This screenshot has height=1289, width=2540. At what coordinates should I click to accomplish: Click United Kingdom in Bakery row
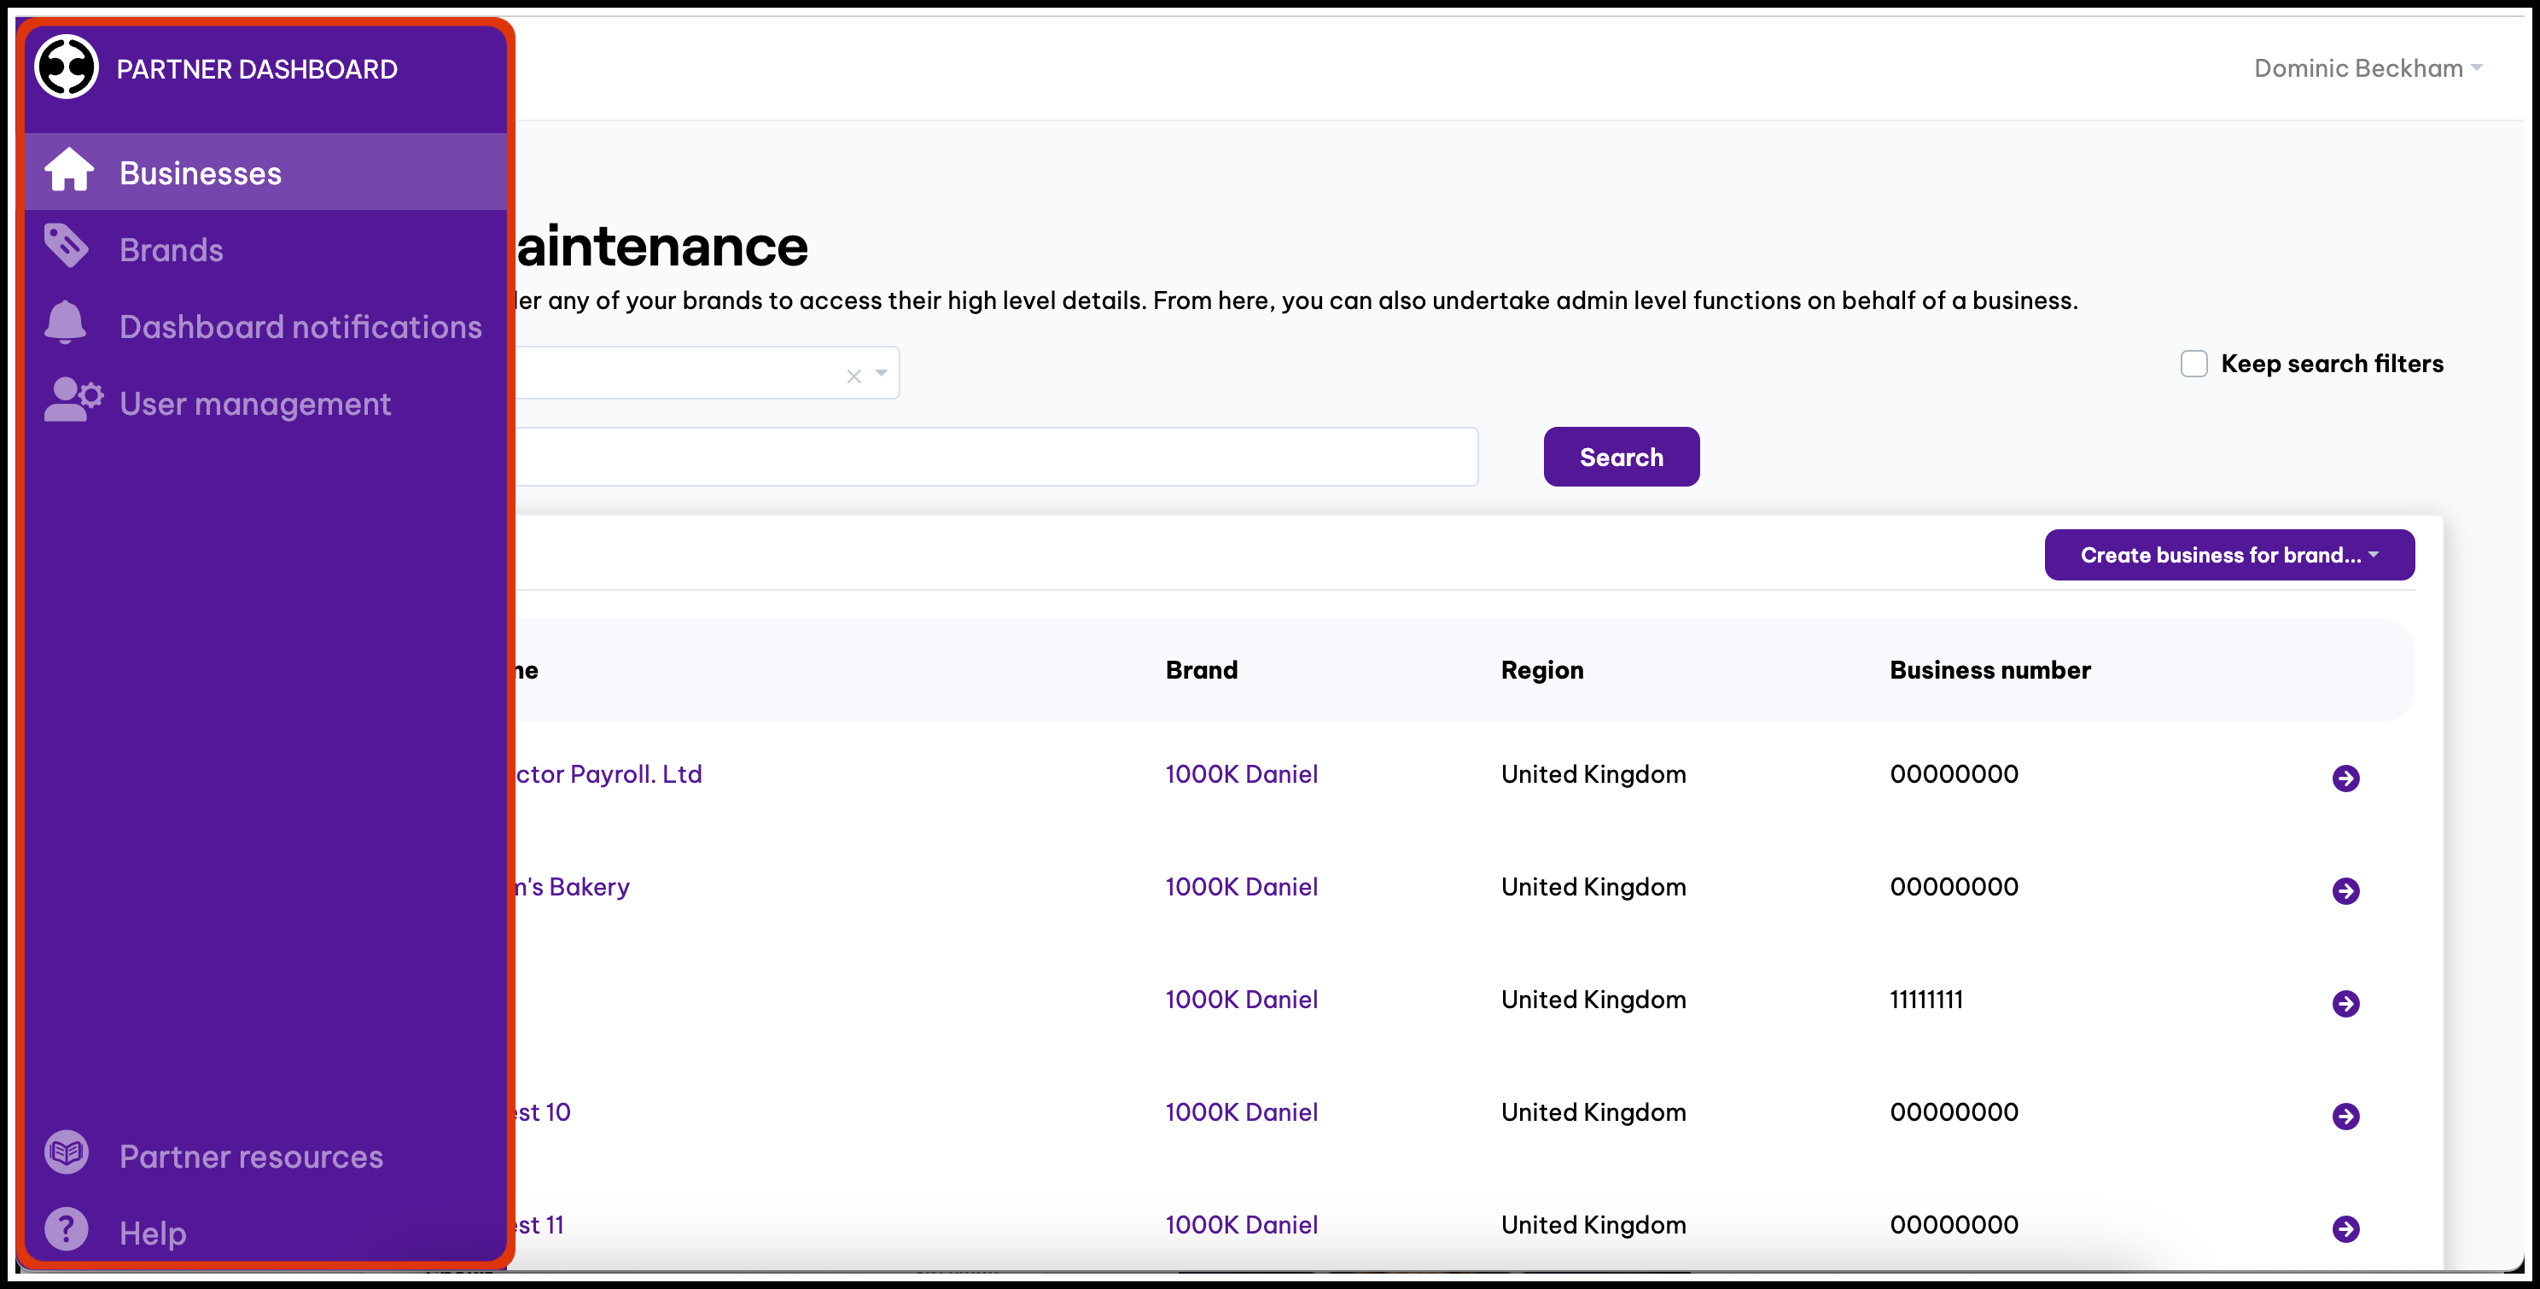pyautogui.click(x=1593, y=887)
